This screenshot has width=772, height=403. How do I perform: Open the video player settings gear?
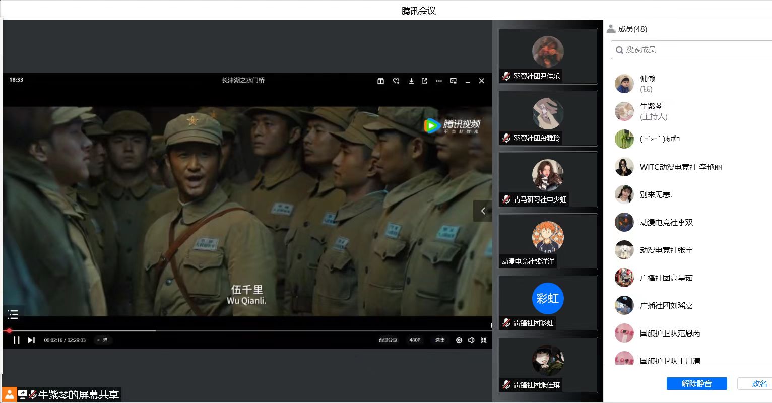[459, 340]
